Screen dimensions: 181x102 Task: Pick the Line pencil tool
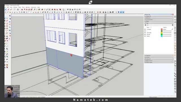(11, 9)
